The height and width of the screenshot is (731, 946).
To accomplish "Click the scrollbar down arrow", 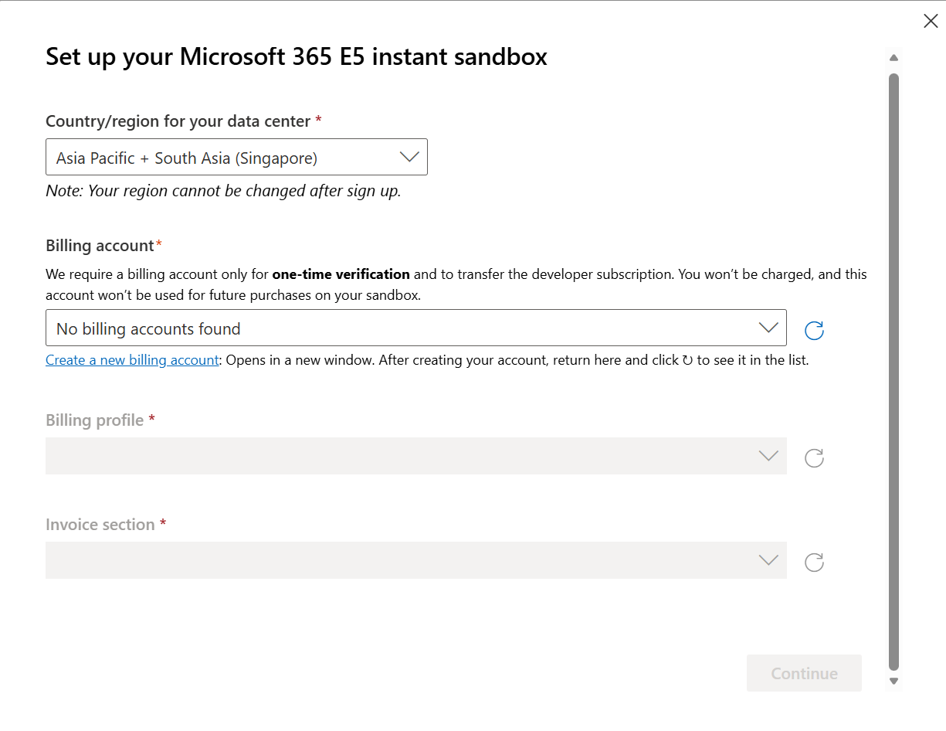I will 893,681.
